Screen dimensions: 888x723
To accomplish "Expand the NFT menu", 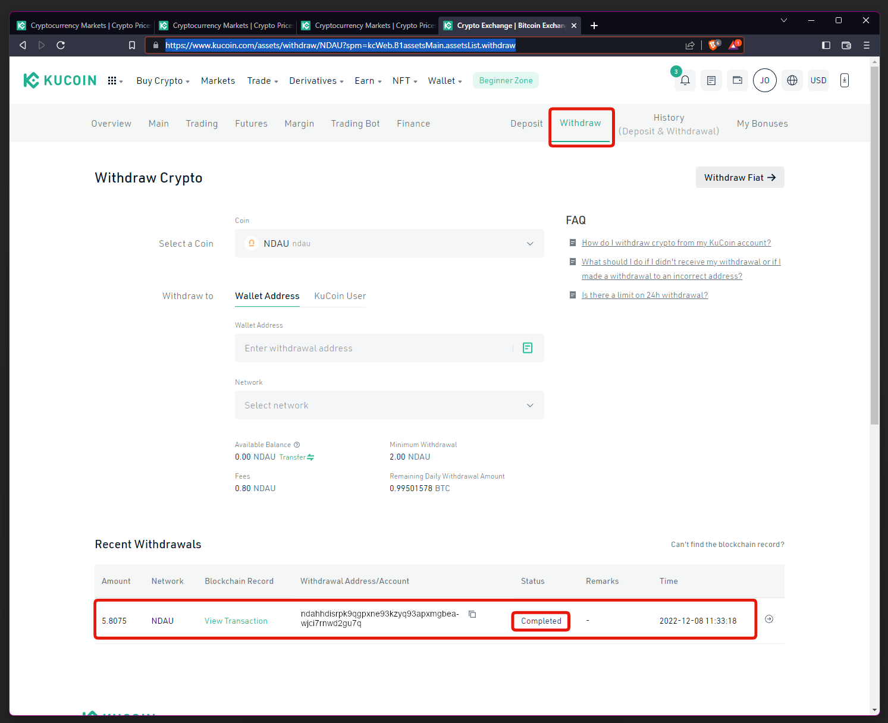I will [x=405, y=81].
